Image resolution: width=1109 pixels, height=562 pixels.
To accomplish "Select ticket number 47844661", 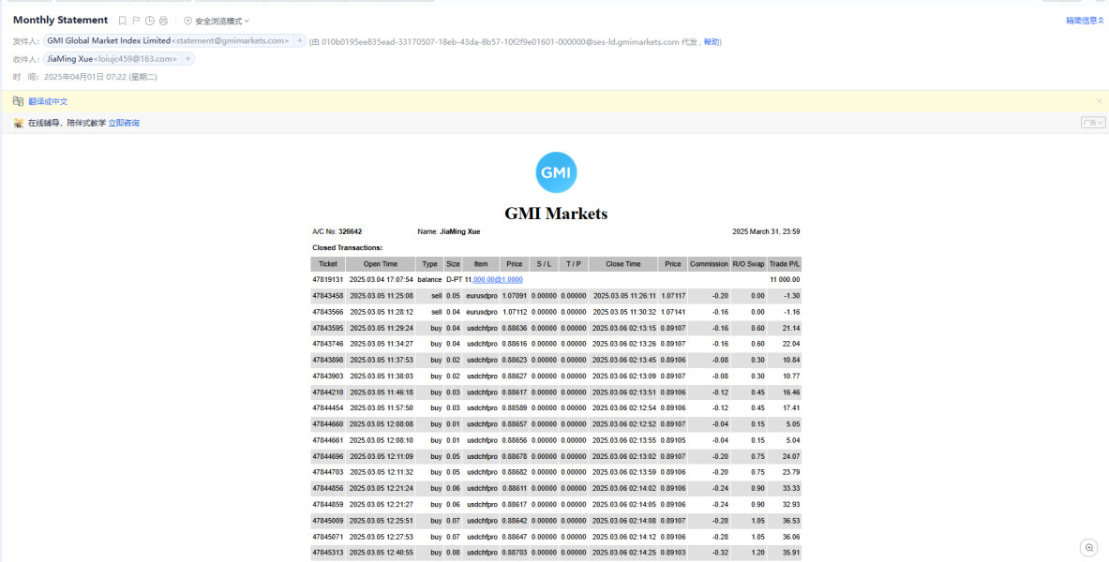I will pyautogui.click(x=327, y=440).
